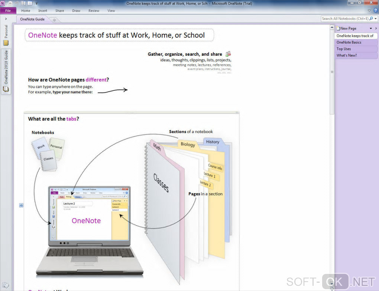Toggle the Full Page View icon in the title bar
Screen dimensions: 379x291
tap(30, 3)
